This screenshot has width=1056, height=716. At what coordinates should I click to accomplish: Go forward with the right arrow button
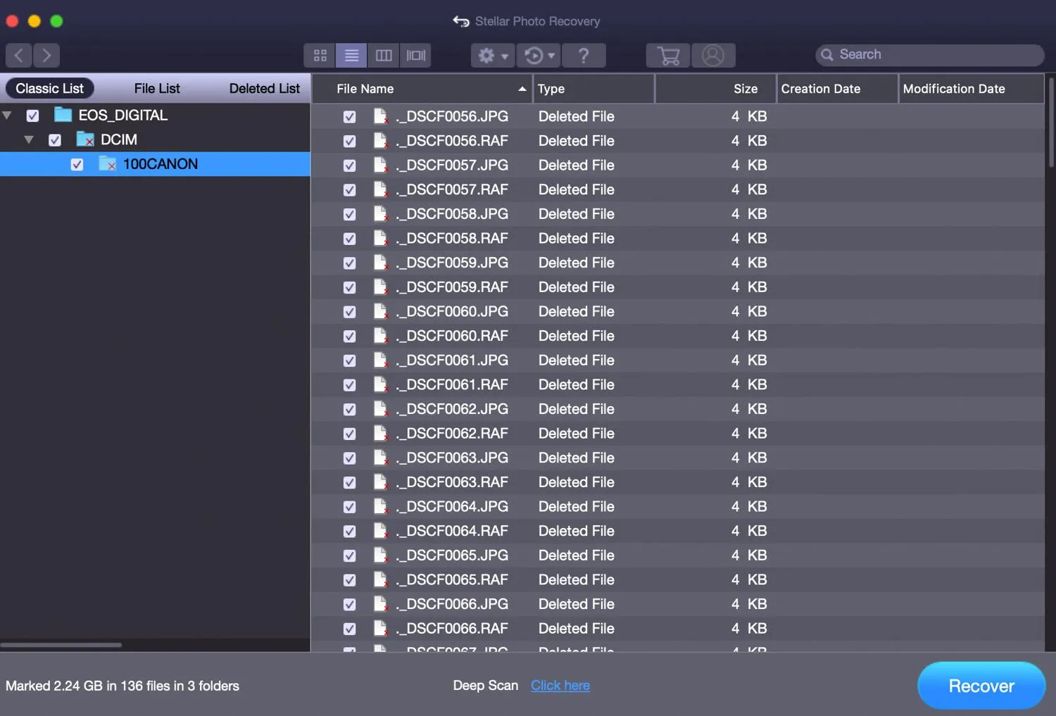pyautogui.click(x=46, y=55)
